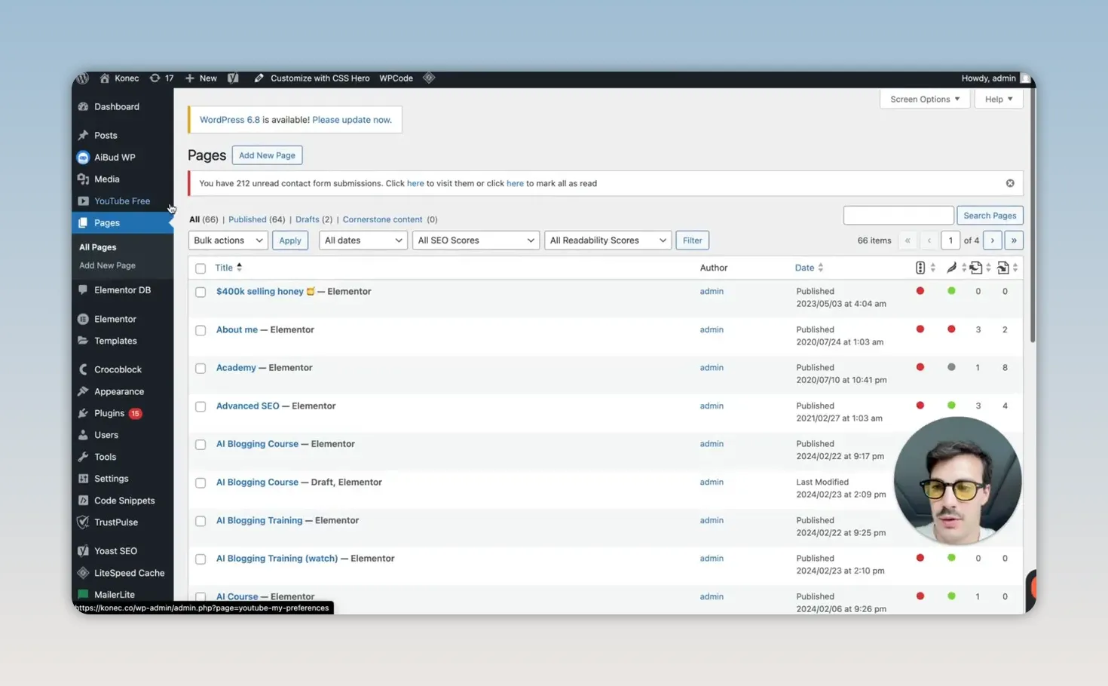Screen dimensions: 1108x686
Task: Click the Crocoblock sidebar icon
Action: click(83, 369)
